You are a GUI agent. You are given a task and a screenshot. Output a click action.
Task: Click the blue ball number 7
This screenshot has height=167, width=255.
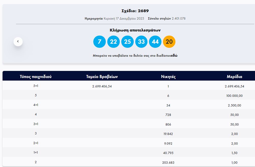click(x=99, y=42)
